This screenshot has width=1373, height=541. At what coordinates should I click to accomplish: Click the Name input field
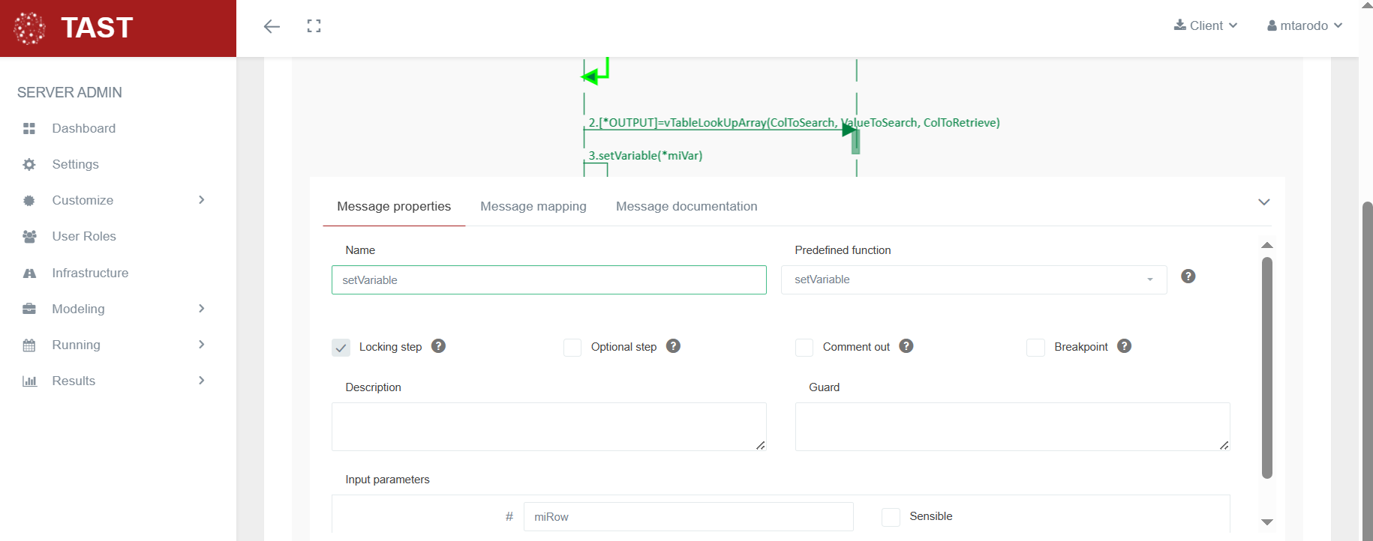coord(548,280)
